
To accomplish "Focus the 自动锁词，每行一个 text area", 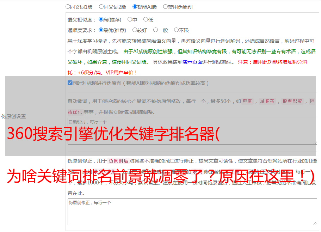I will [192, 131].
